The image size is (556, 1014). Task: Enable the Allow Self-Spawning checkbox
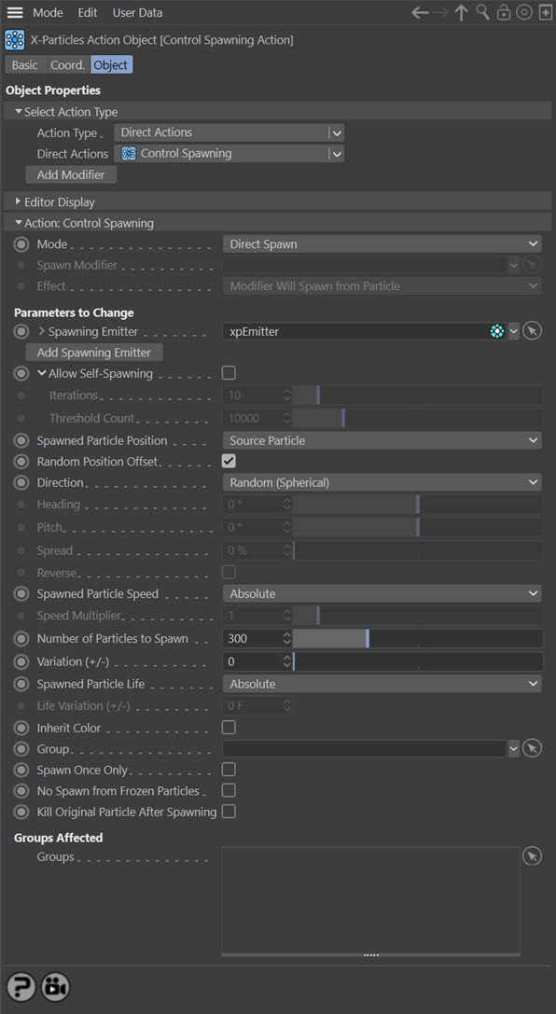coord(229,373)
